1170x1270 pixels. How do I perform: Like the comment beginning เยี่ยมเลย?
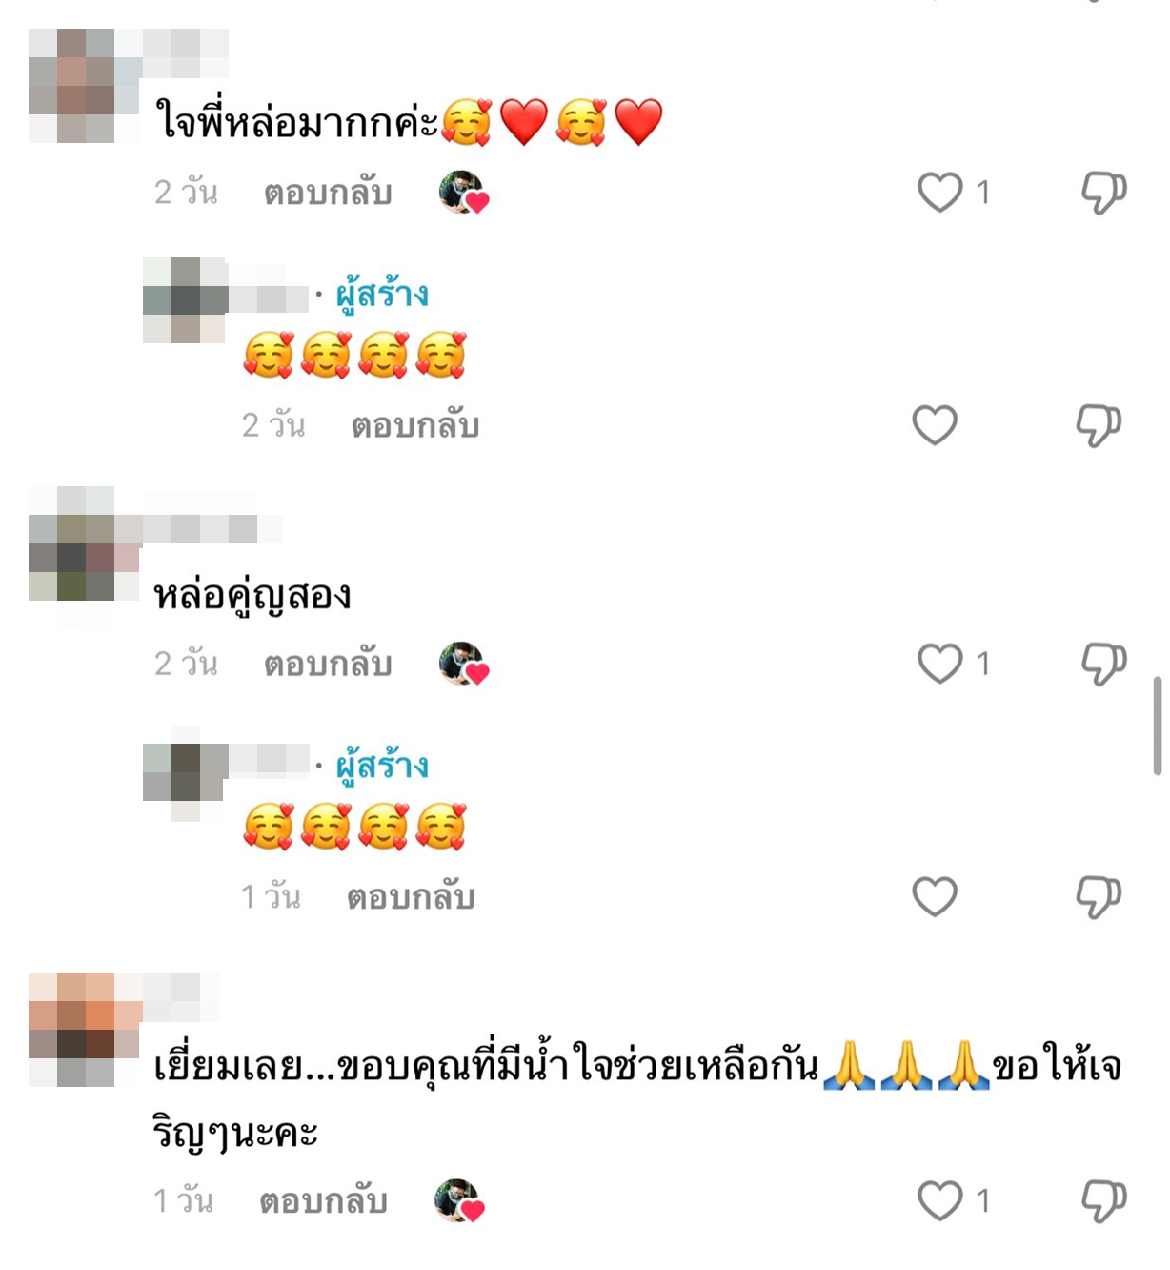pyautogui.click(x=939, y=1200)
